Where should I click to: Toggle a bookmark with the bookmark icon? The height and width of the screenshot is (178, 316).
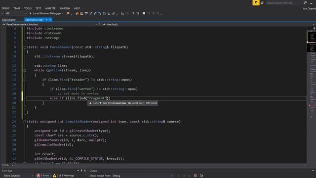144,13
